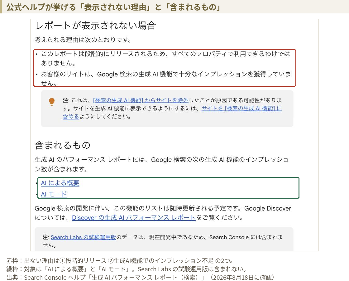The image size is (349, 281).
Task: Click the bullet starting 'このレポートは段階的にリリース'
Action: pos(165,58)
